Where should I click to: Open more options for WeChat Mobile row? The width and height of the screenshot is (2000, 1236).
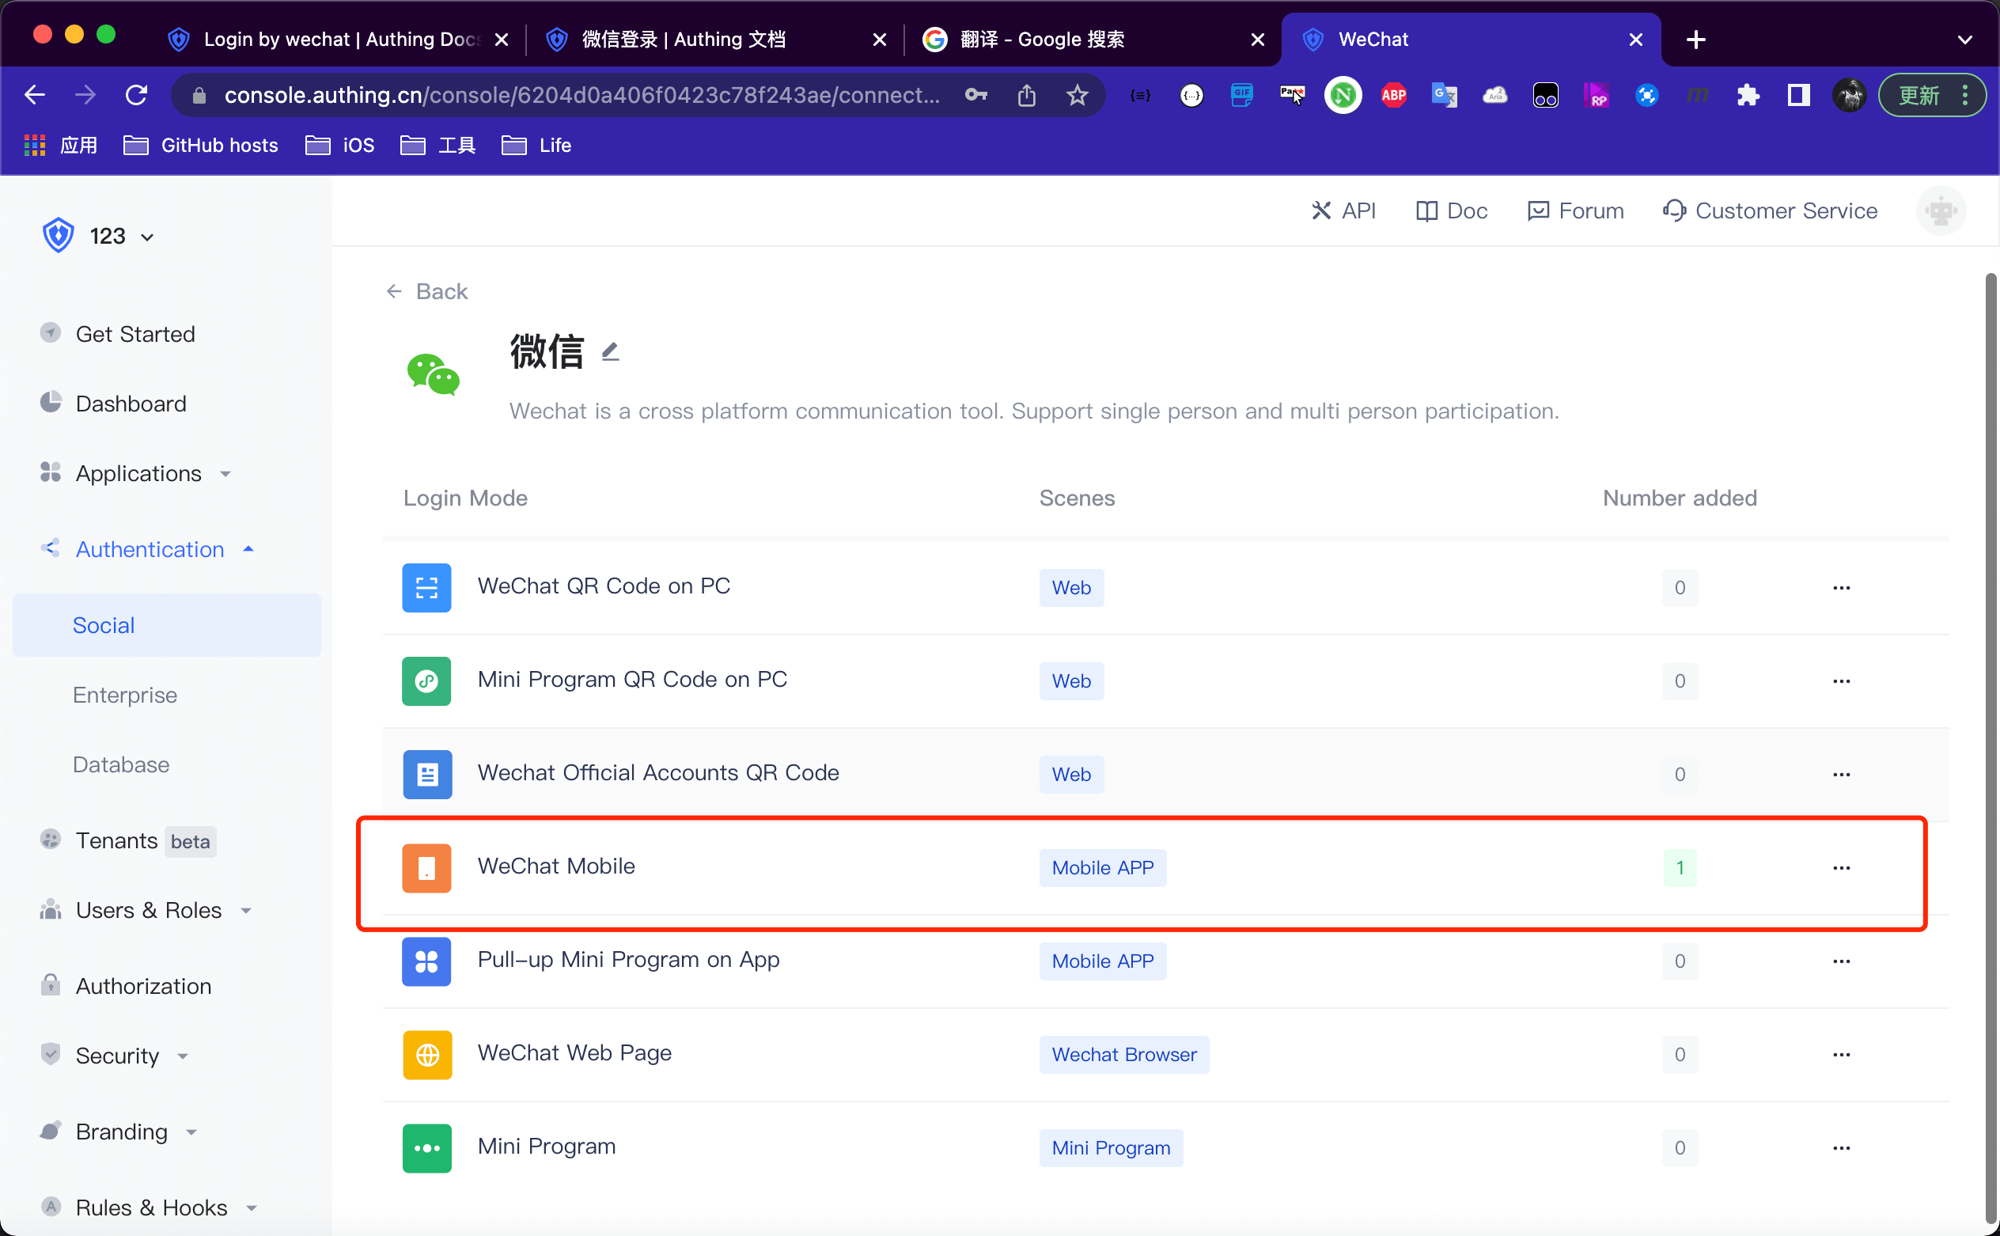tap(1841, 867)
